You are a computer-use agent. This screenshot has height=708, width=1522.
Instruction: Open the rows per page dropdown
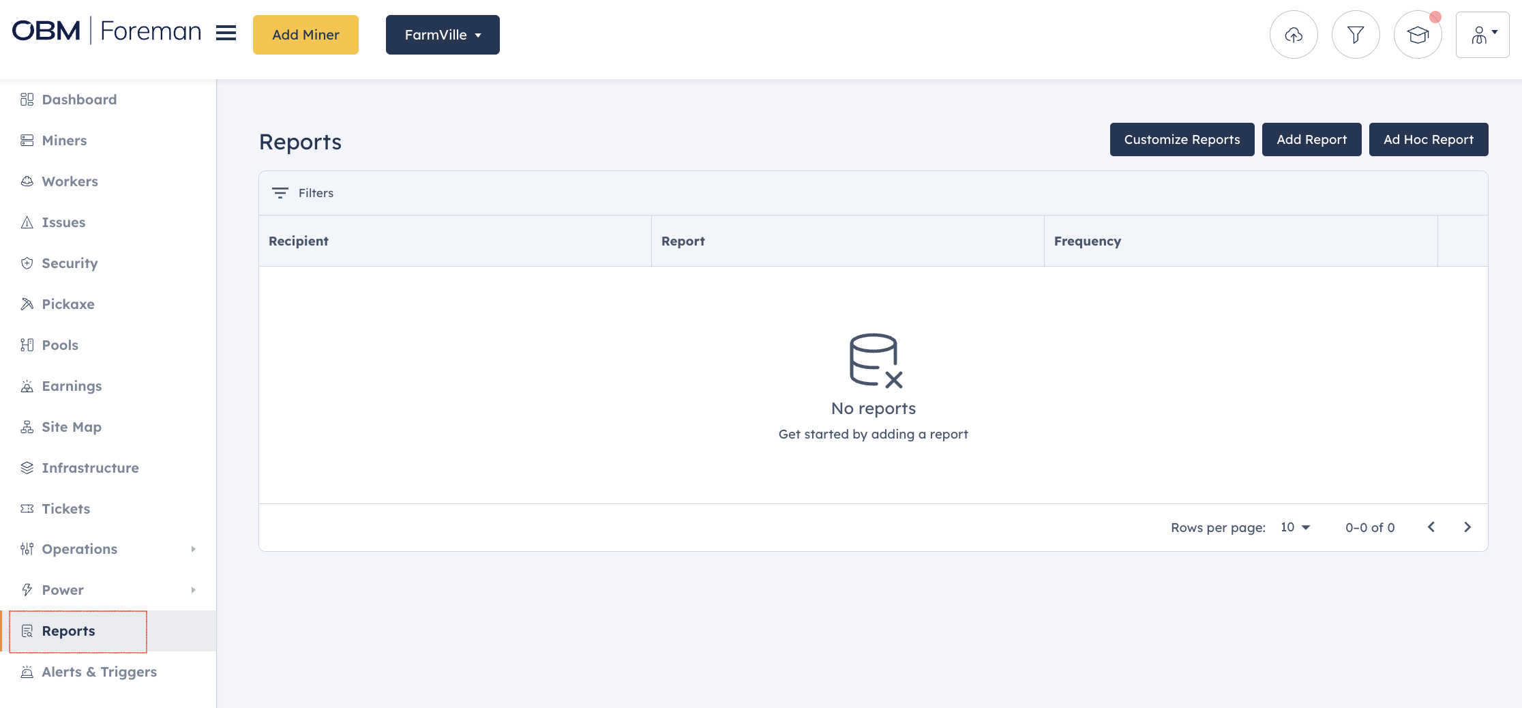(1295, 527)
